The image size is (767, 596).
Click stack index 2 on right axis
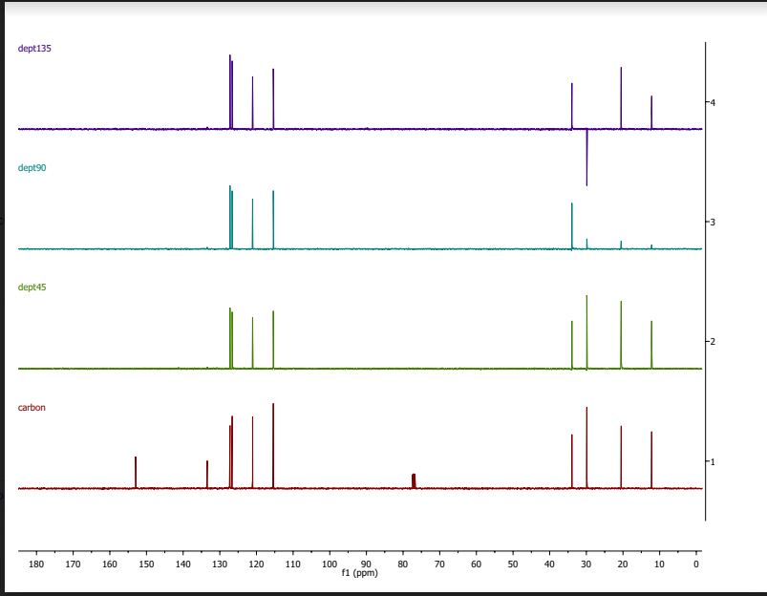click(713, 342)
